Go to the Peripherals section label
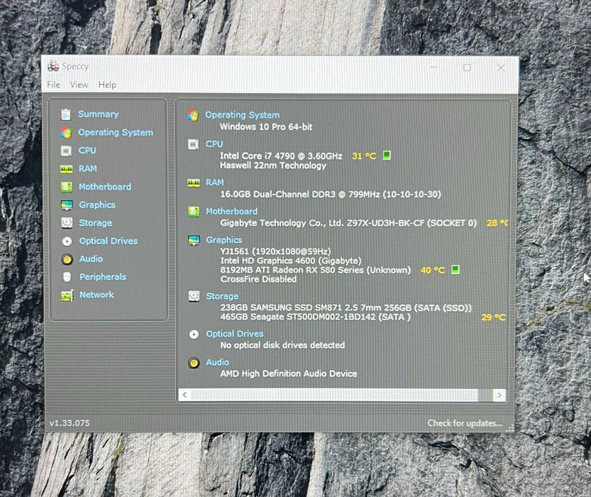The image size is (591, 497). point(103,277)
